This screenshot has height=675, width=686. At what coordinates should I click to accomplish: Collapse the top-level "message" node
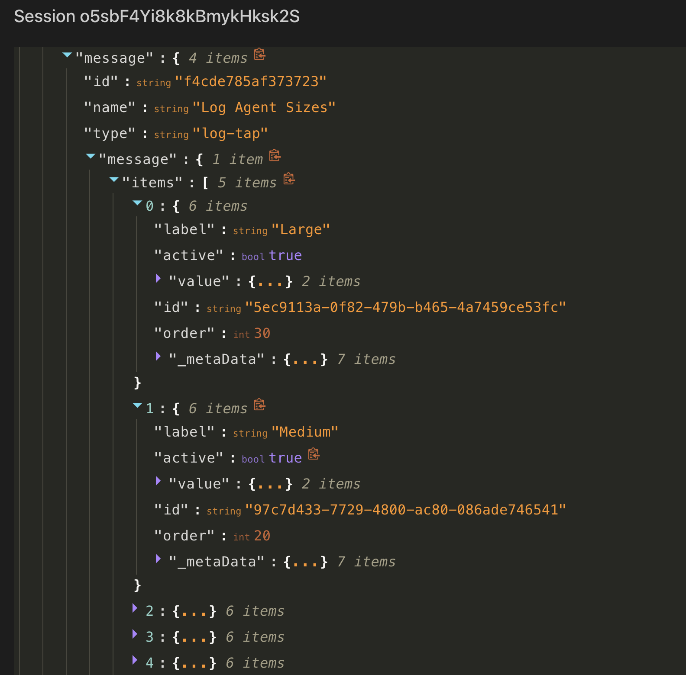coord(67,55)
